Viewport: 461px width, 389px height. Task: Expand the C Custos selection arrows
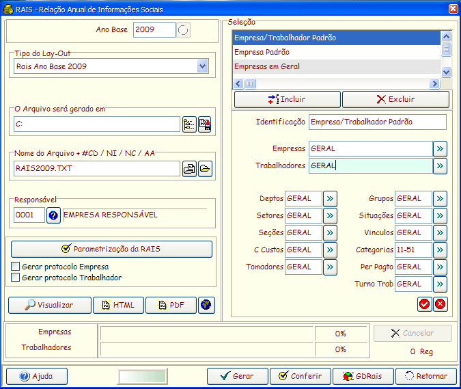[330, 250]
